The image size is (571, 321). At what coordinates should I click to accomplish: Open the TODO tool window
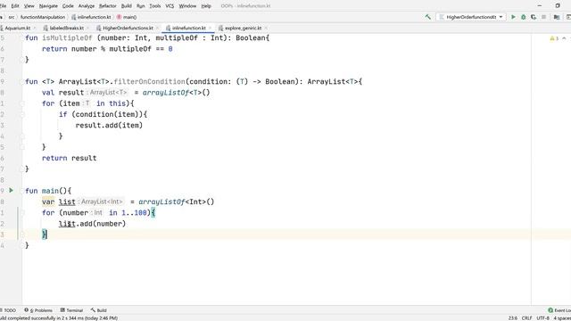(x=9, y=310)
